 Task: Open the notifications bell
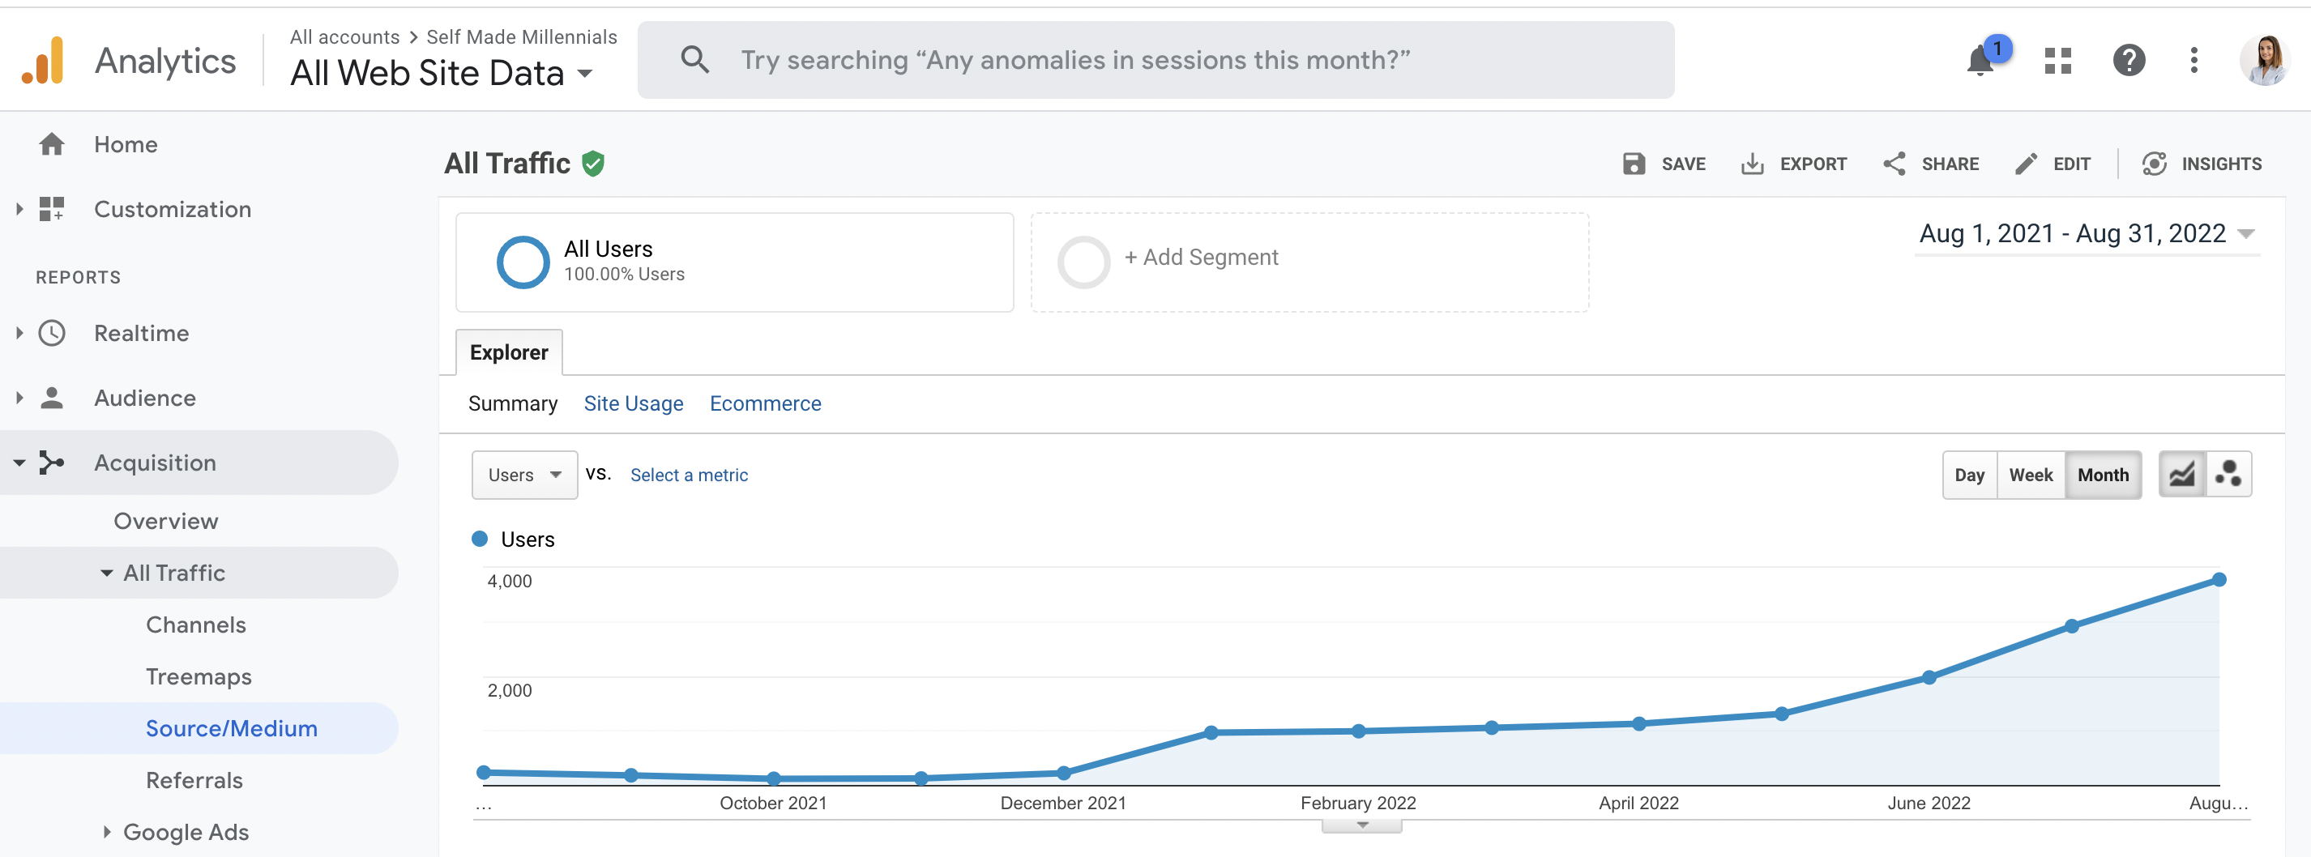[x=1981, y=61]
